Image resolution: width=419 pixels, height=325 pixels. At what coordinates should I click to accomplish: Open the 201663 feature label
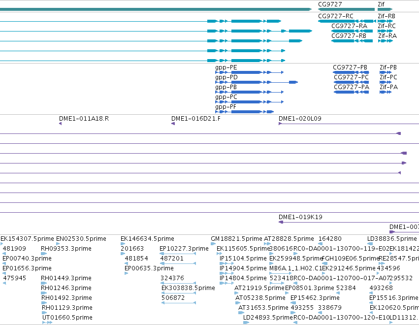(x=132, y=249)
